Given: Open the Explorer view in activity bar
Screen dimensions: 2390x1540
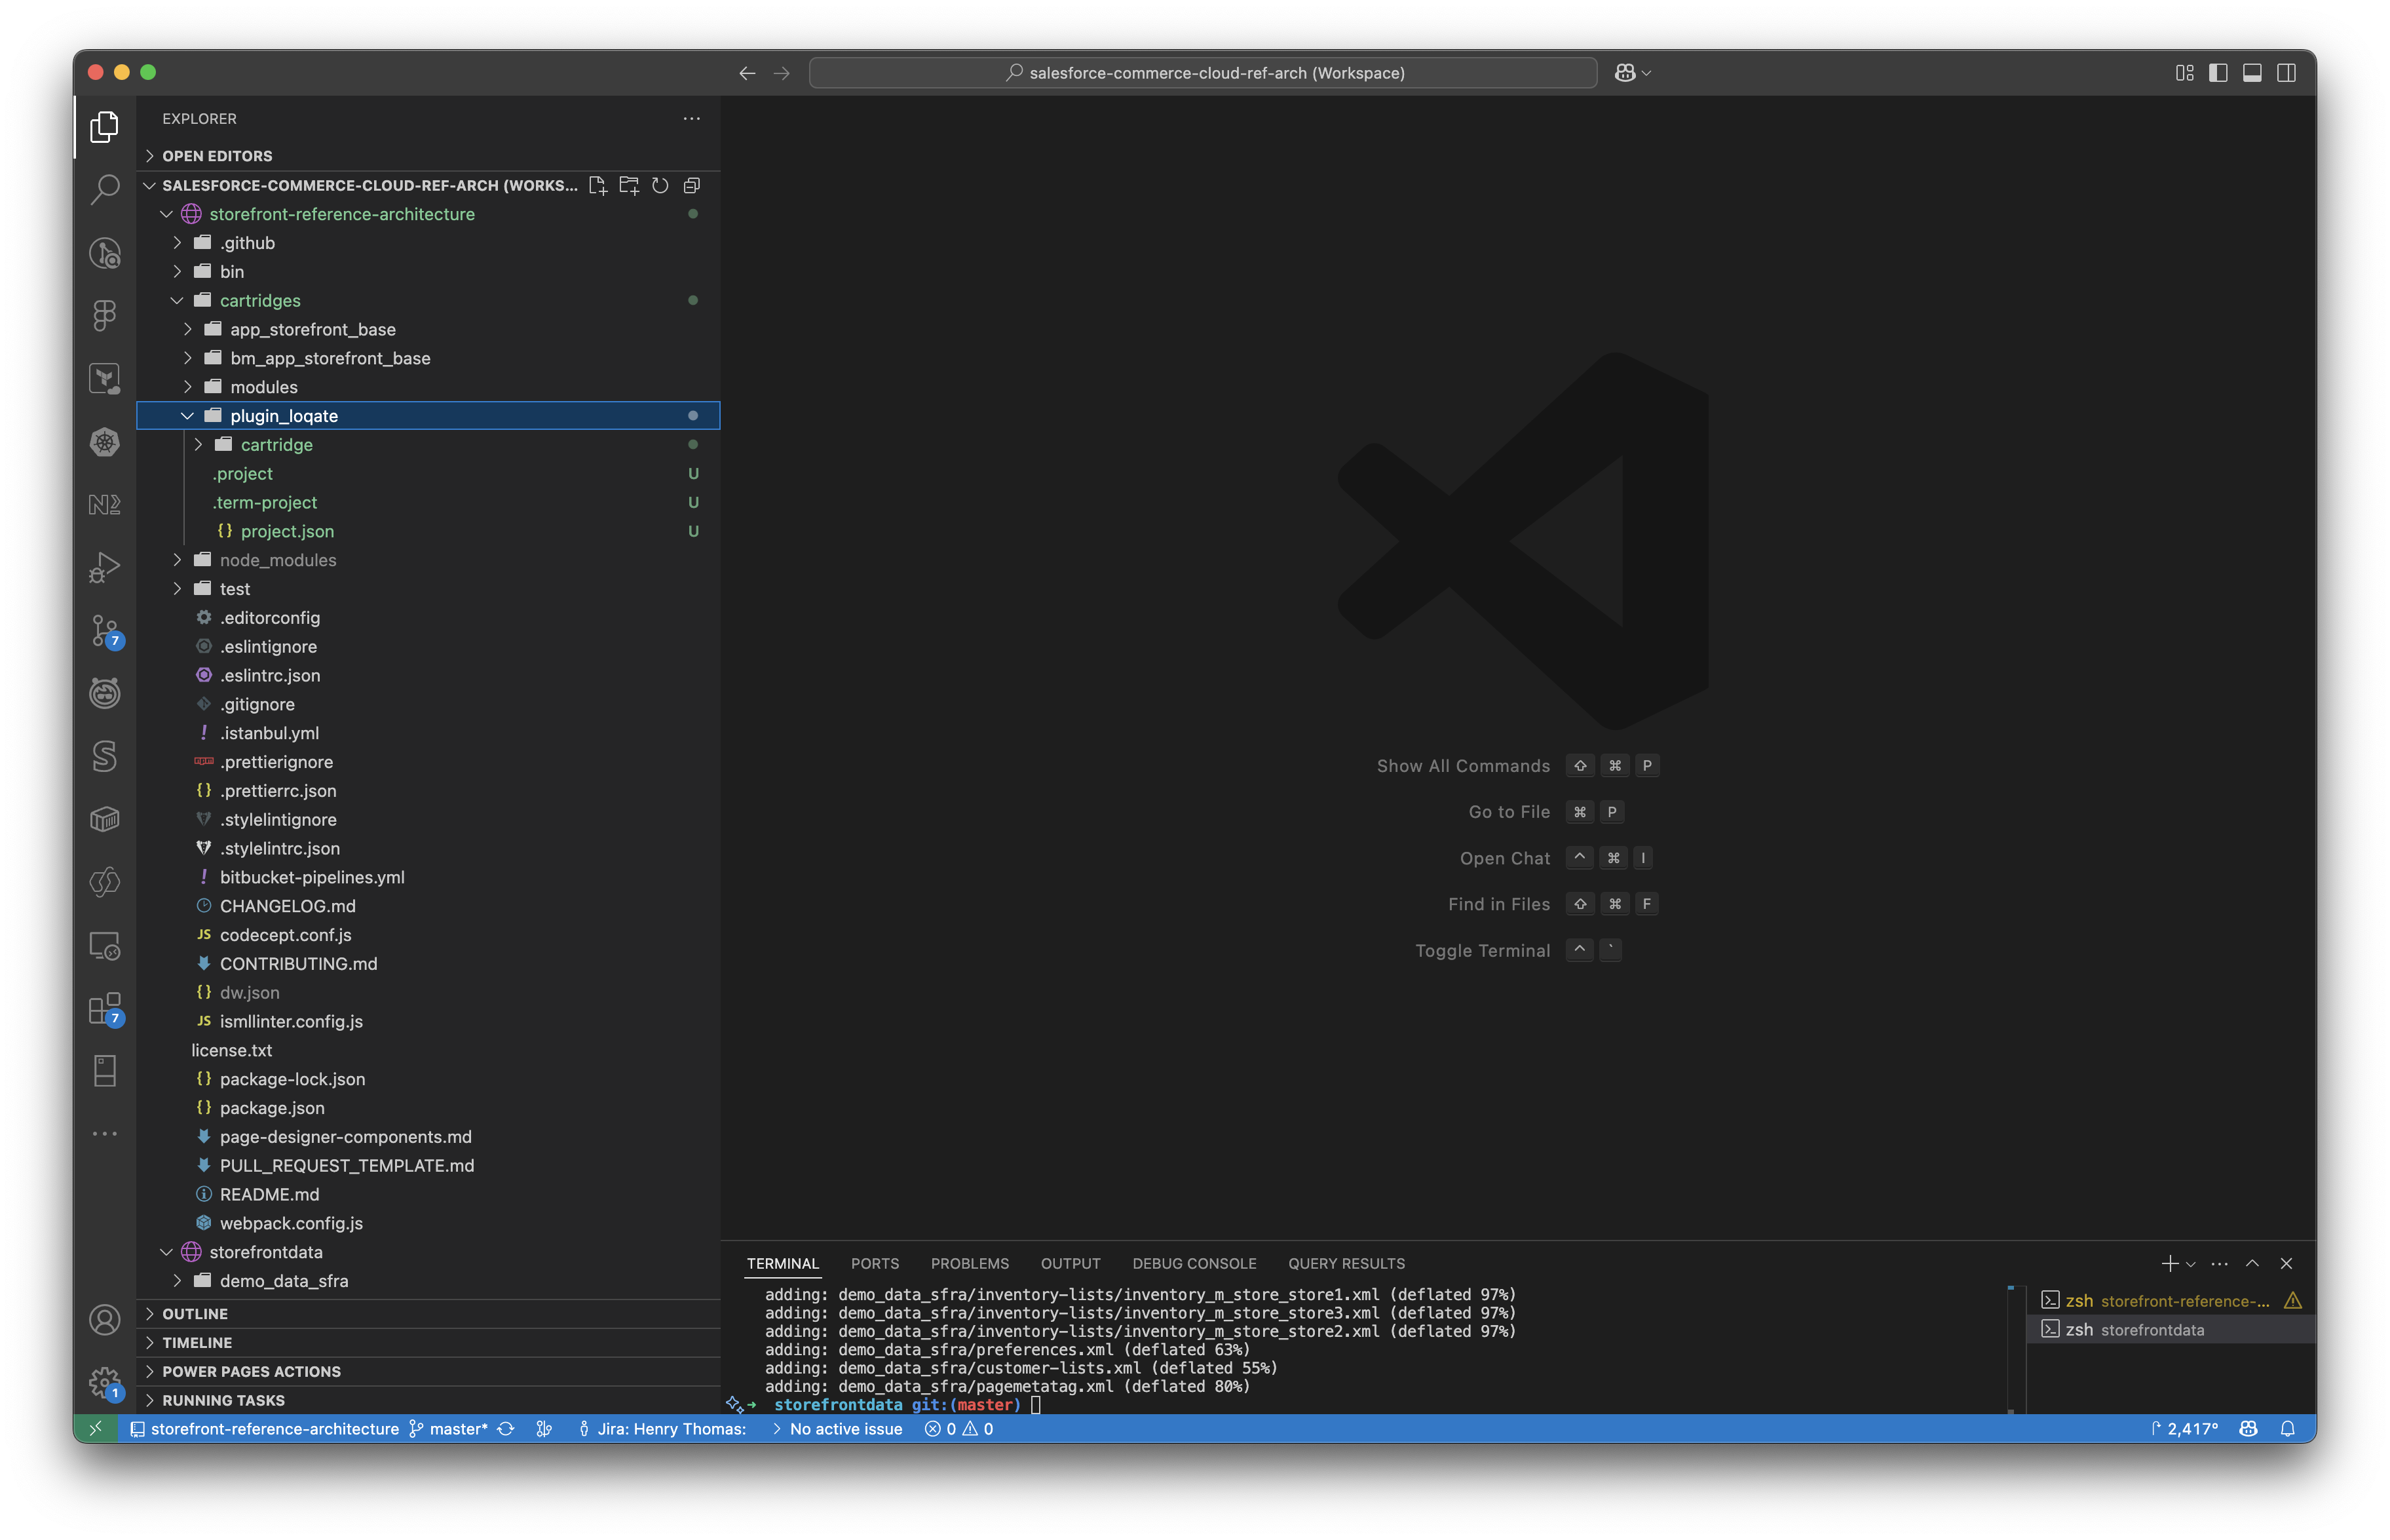Looking at the screenshot, I should coord(104,127).
